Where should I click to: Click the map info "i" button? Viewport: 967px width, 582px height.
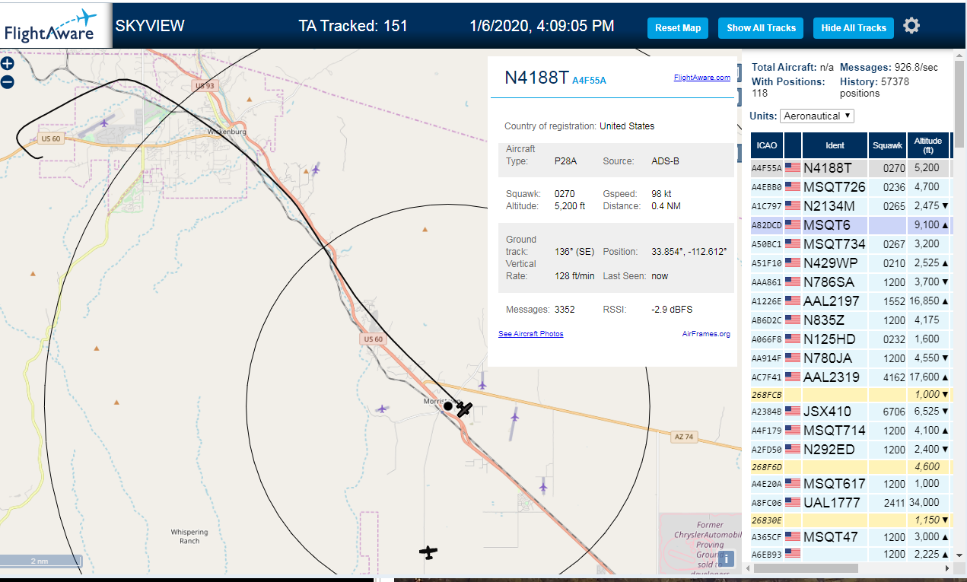coord(726,558)
